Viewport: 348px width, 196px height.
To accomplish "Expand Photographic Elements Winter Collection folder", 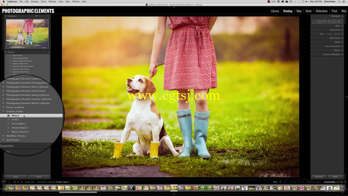I will [3, 103].
